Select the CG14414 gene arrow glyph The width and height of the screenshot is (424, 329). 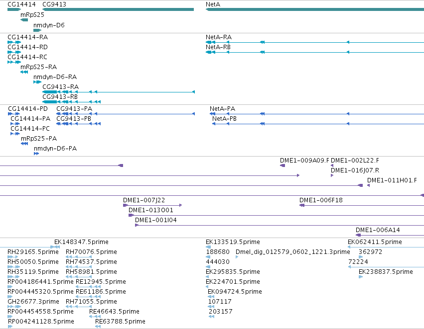click(x=14, y=9)
